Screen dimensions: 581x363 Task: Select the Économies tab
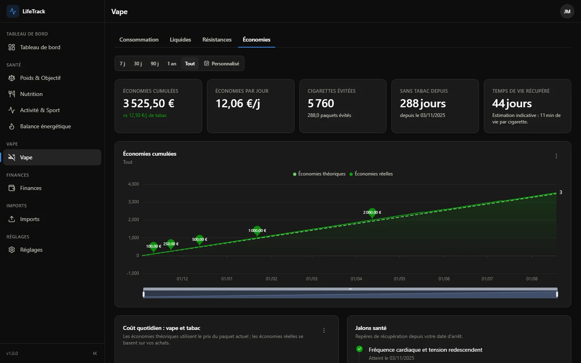tap(257, 40)
